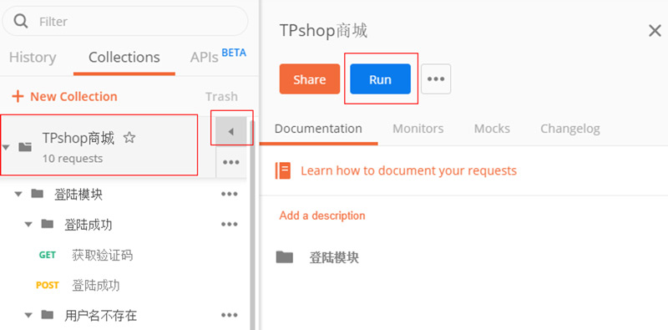Click the plus icon for New Collection

(18, 96)
